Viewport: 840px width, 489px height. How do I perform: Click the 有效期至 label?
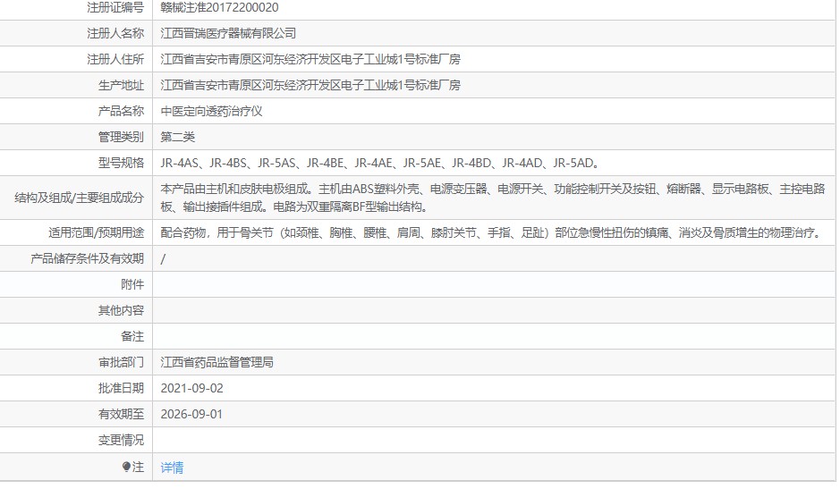(x=121, y=414)
